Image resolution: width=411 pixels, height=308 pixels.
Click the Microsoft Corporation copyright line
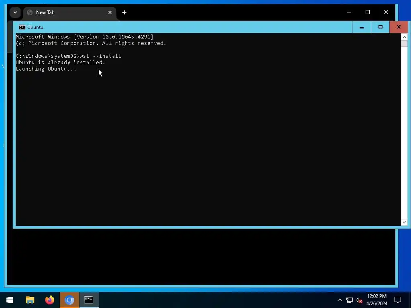point(91,43)
